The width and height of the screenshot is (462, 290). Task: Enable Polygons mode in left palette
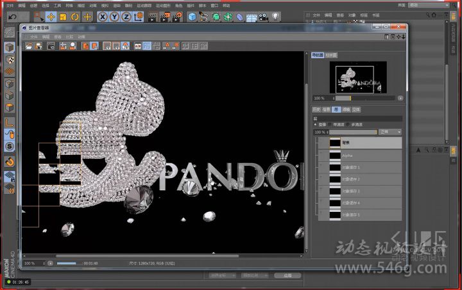pyautogui.click(x=10, y=108)
